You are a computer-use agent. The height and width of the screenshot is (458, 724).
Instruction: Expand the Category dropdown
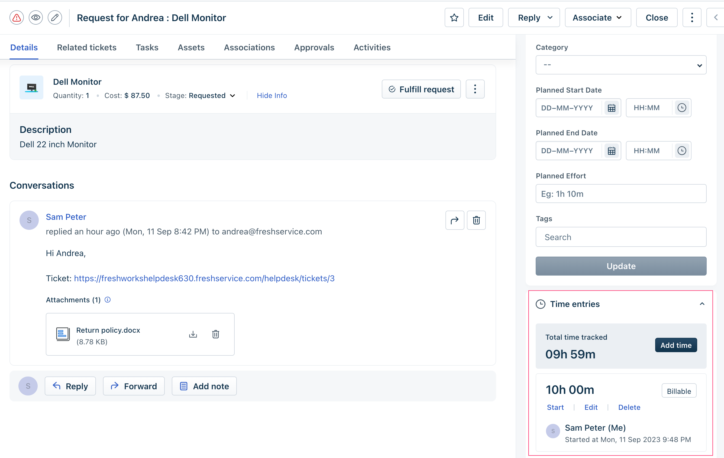(621, 65)
